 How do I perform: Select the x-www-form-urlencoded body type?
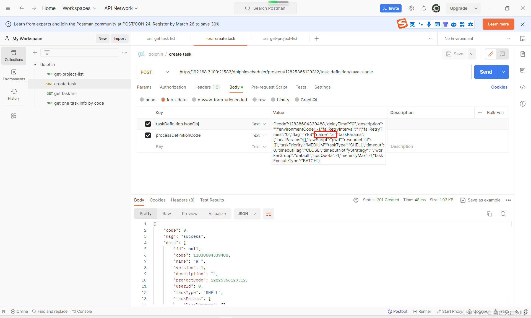pyautogui.click(x=194, y=100)
